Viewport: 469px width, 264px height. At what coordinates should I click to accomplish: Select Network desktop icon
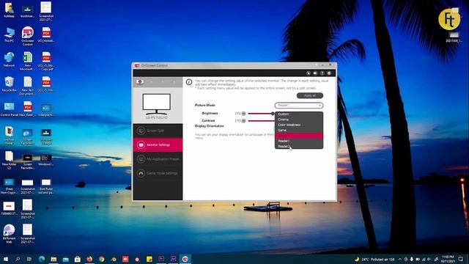(x=9, y=59)
